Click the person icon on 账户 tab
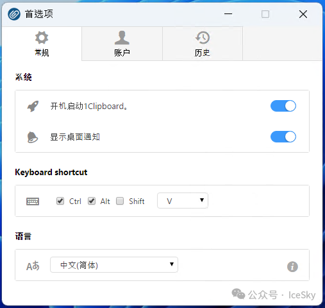The height and width of the screenshot is (308, 325). [x=122, y=38]
